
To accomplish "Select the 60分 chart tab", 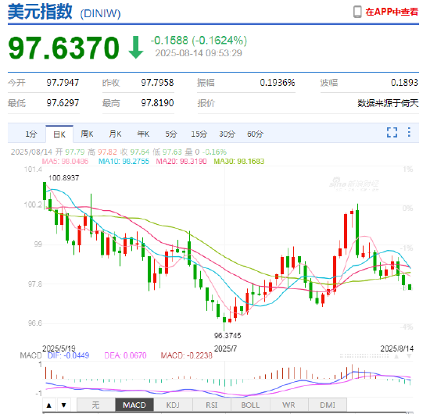I will (x=255, y=134).
